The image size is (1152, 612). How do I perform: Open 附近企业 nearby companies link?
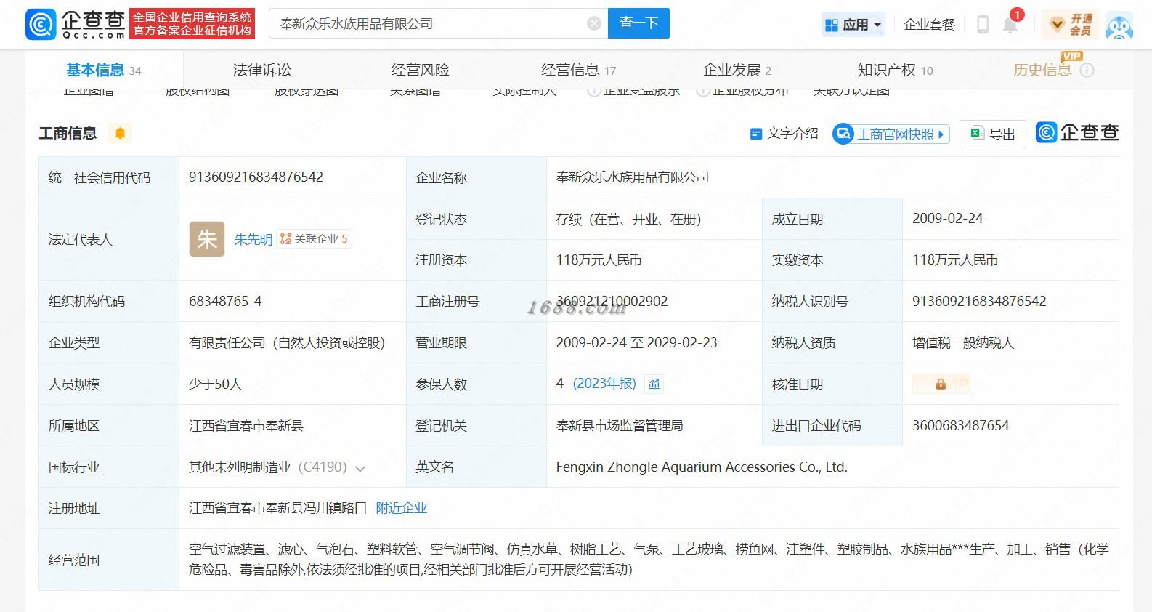[401, 508]
